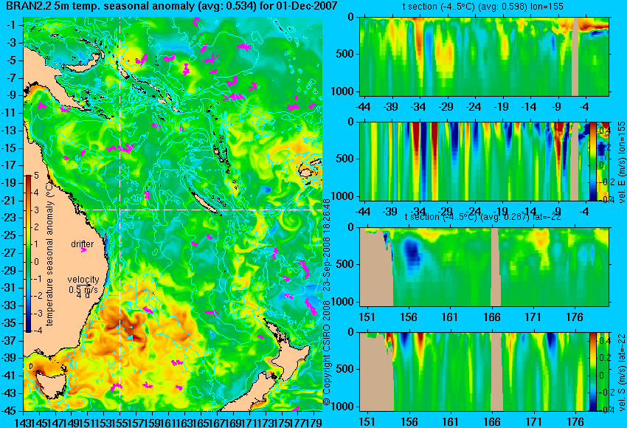Click the '151' label under the lat=-22 temperature section
Image resolution: width=627 pixels, height=428 pixels.
[x=367, y=317]
